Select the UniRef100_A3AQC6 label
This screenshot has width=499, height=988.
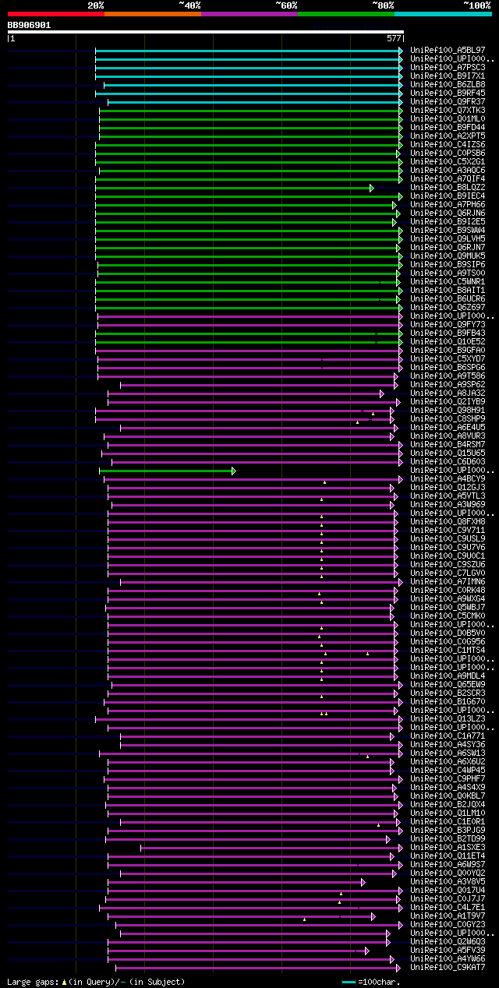point(448,171)
